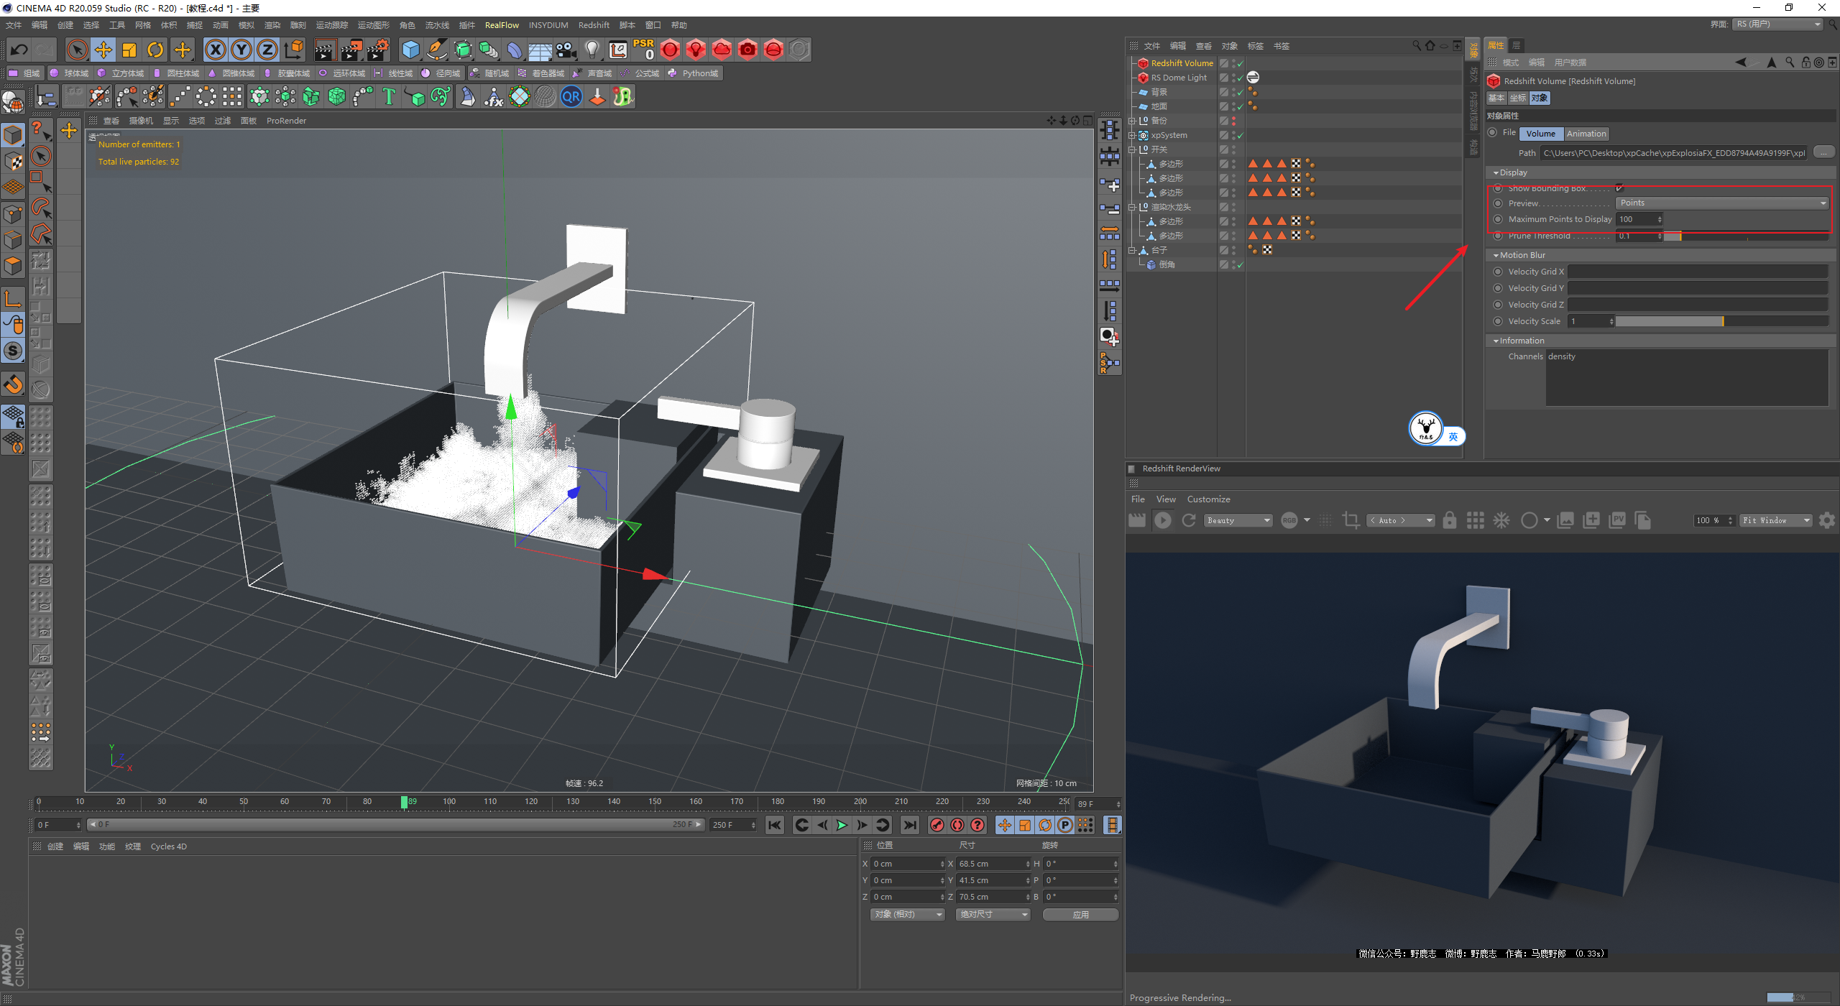Click the Redshift RenderView lock icon
The width and height of the screenshot is (1840, 1006).
(x=1449, y=520)
